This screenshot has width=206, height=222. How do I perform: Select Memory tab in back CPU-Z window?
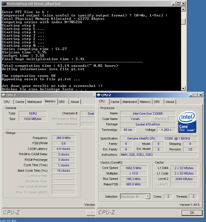click(50, 101)
